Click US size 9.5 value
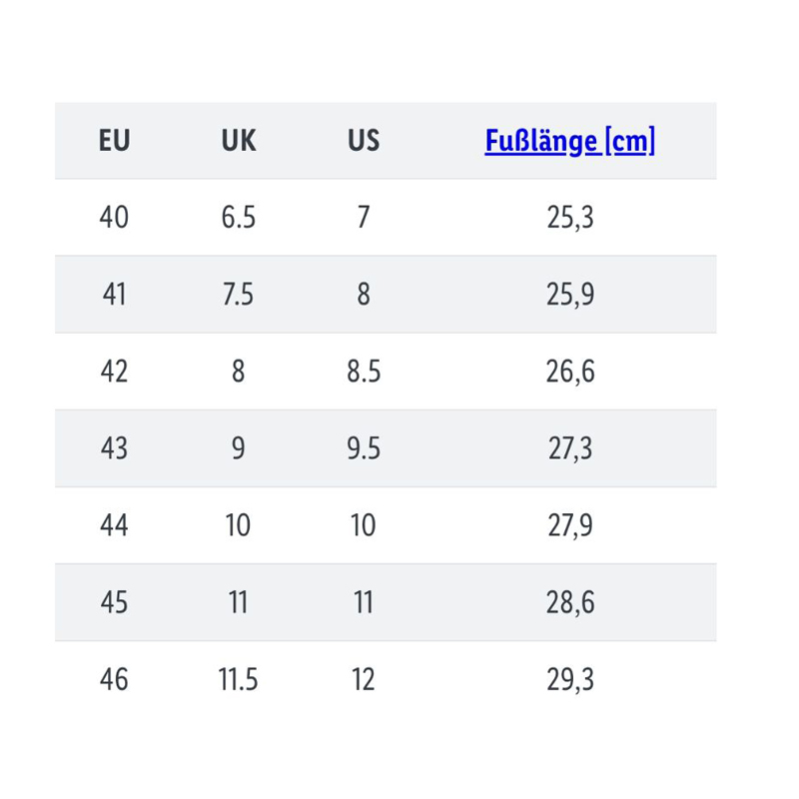 coord(364,448)
